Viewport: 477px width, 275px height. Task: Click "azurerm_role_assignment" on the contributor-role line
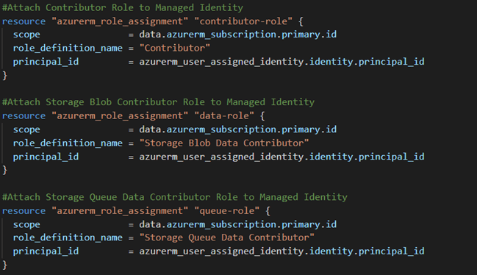(x=120, y=21)
